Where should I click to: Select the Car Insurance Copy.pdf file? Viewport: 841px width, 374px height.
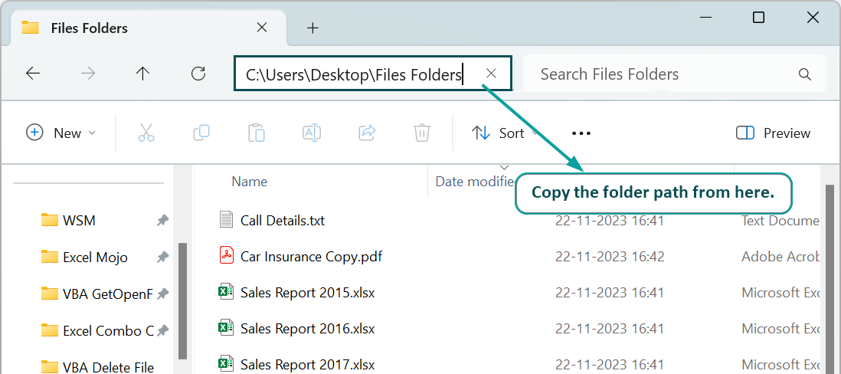point(311,257)
